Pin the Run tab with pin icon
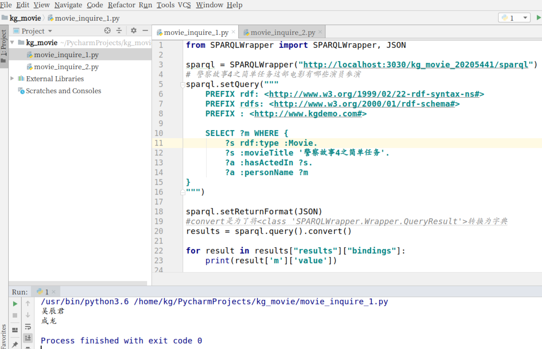This screenshot has height=349, width=542. click(15, 344)
